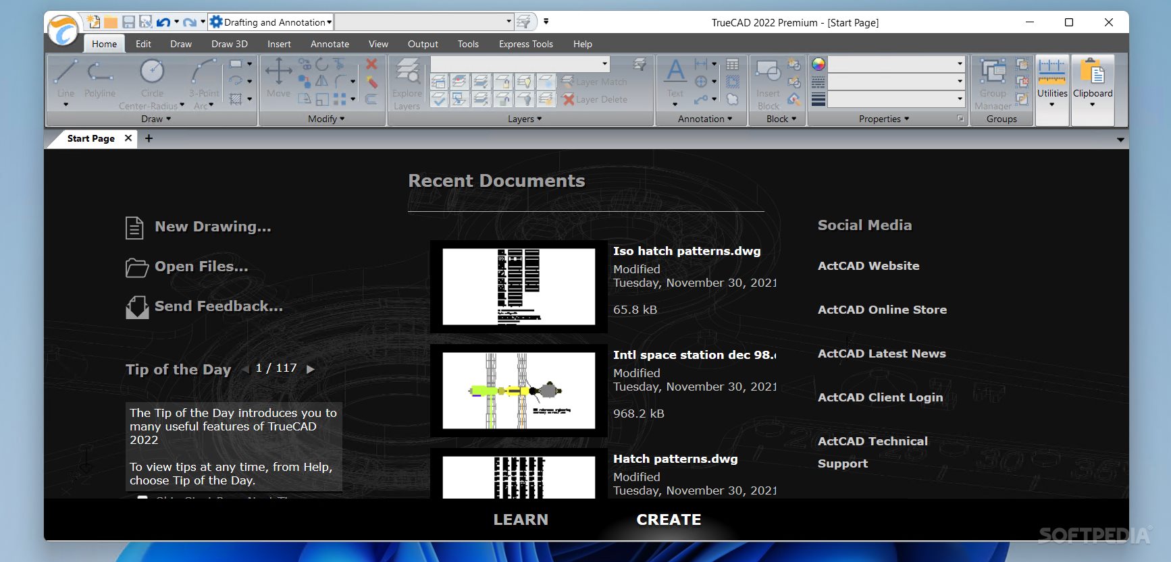Select the Mirror tool icon
Image resolution: width=1171 pixels, height=562 pixels.
(322, 81)
